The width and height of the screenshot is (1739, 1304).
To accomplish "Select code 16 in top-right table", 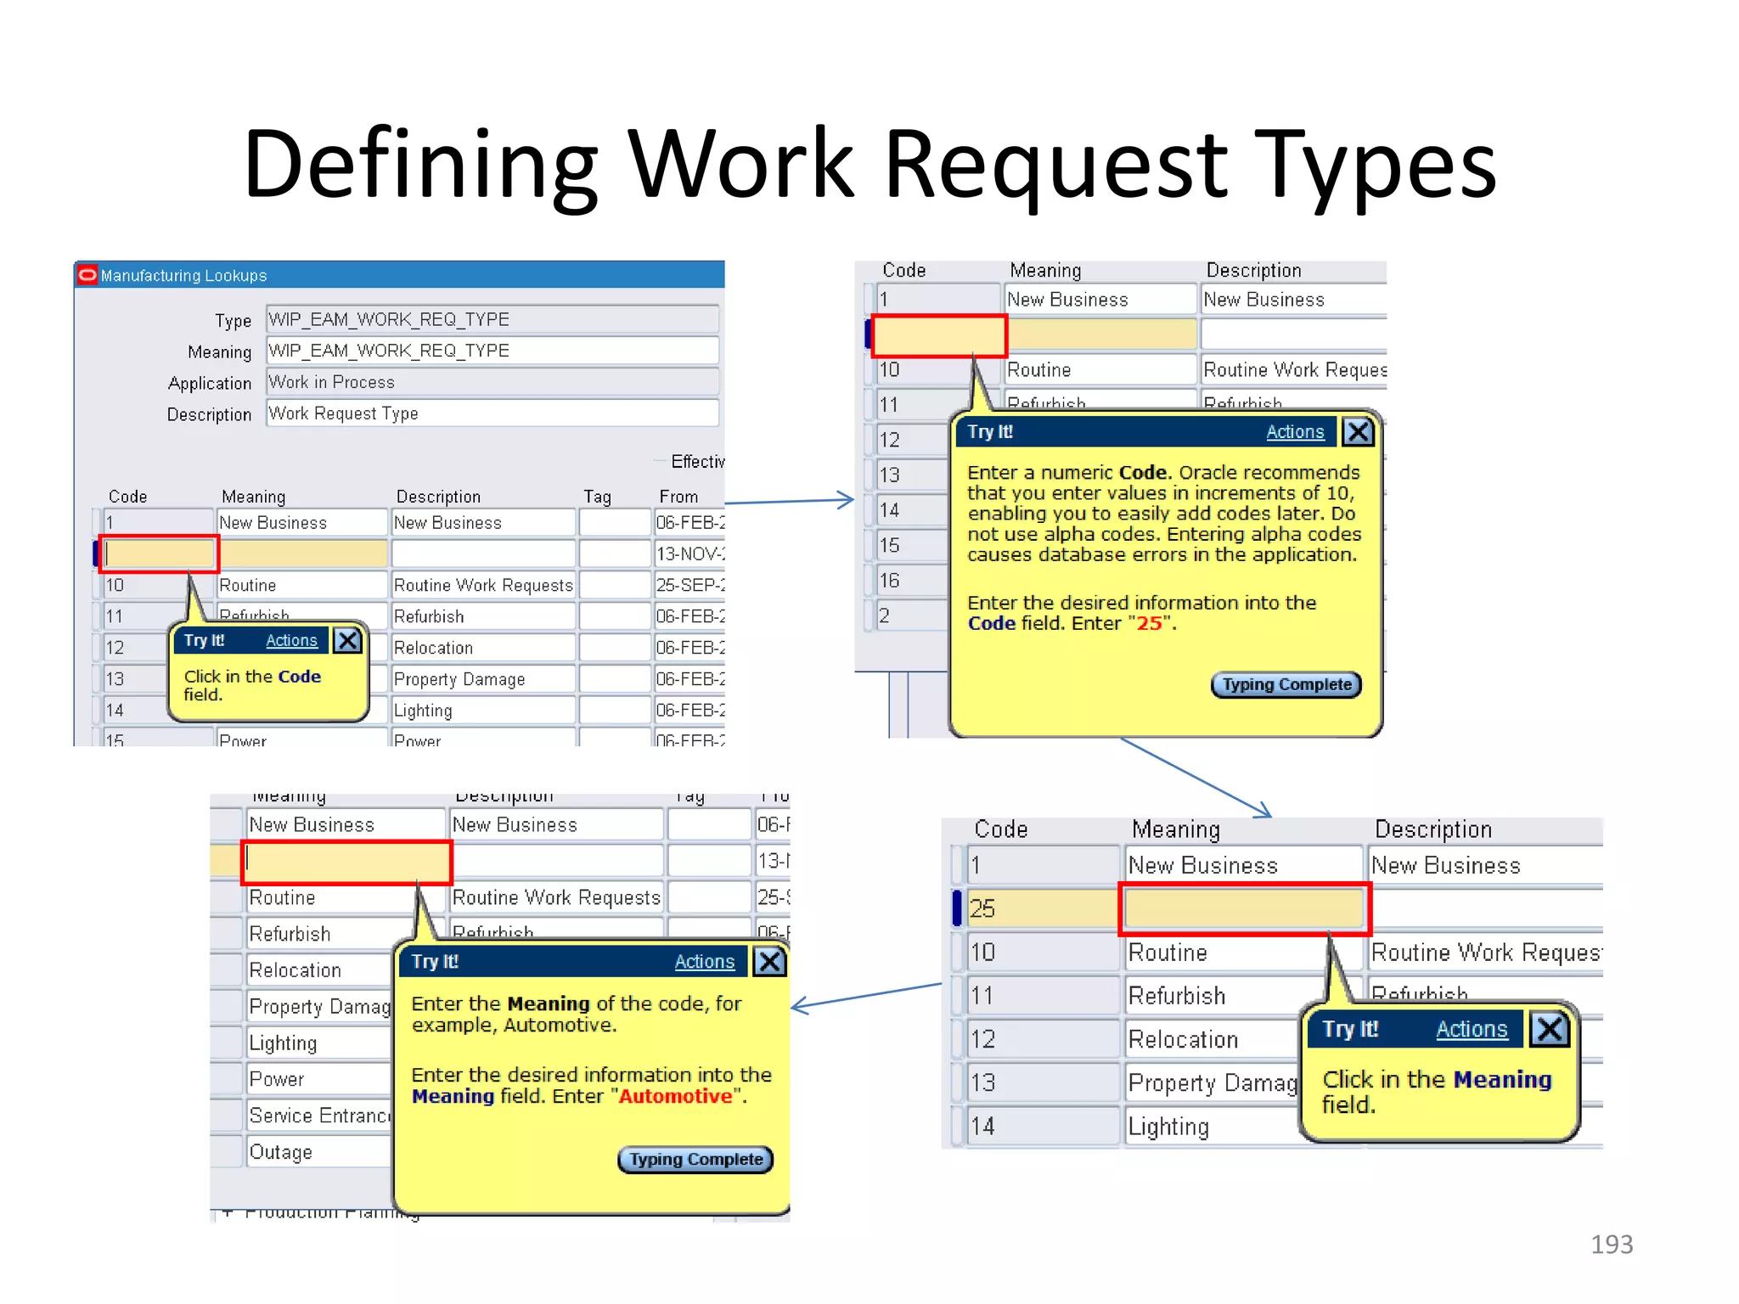I will (912, 581).
